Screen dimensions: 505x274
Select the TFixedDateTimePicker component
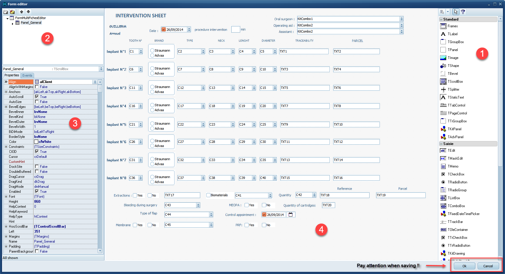click(443, 214)
